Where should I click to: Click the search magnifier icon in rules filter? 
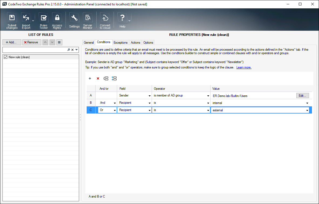coord(69,50)
